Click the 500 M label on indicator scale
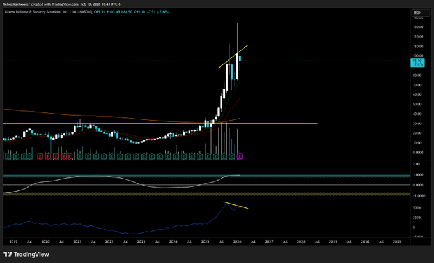The image size is (434, 263). (x=417, y=207)
